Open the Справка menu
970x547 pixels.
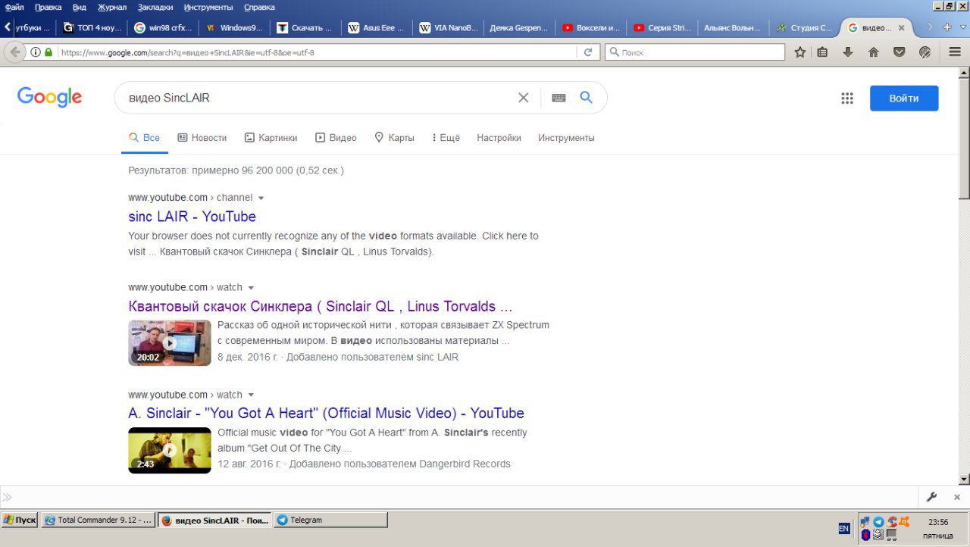(x=259, y=7)
